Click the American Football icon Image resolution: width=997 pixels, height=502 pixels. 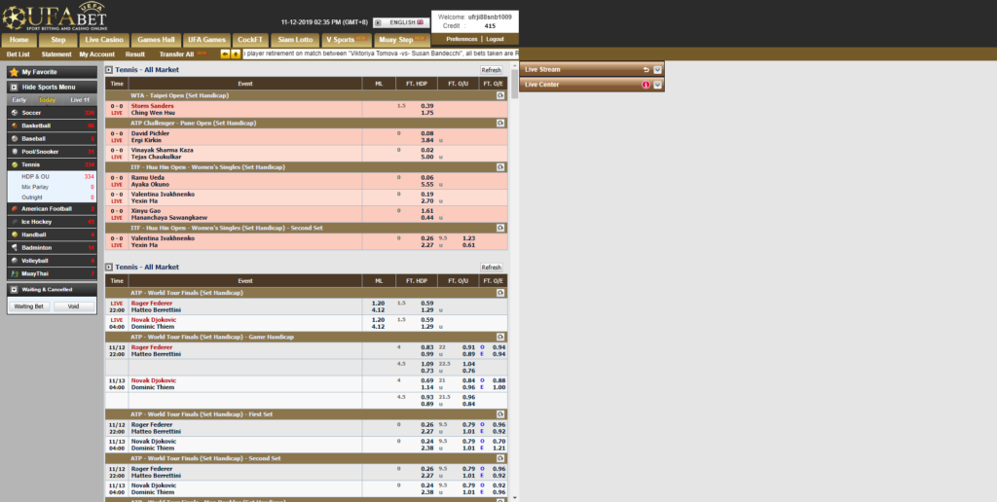(x=15, y=208)
